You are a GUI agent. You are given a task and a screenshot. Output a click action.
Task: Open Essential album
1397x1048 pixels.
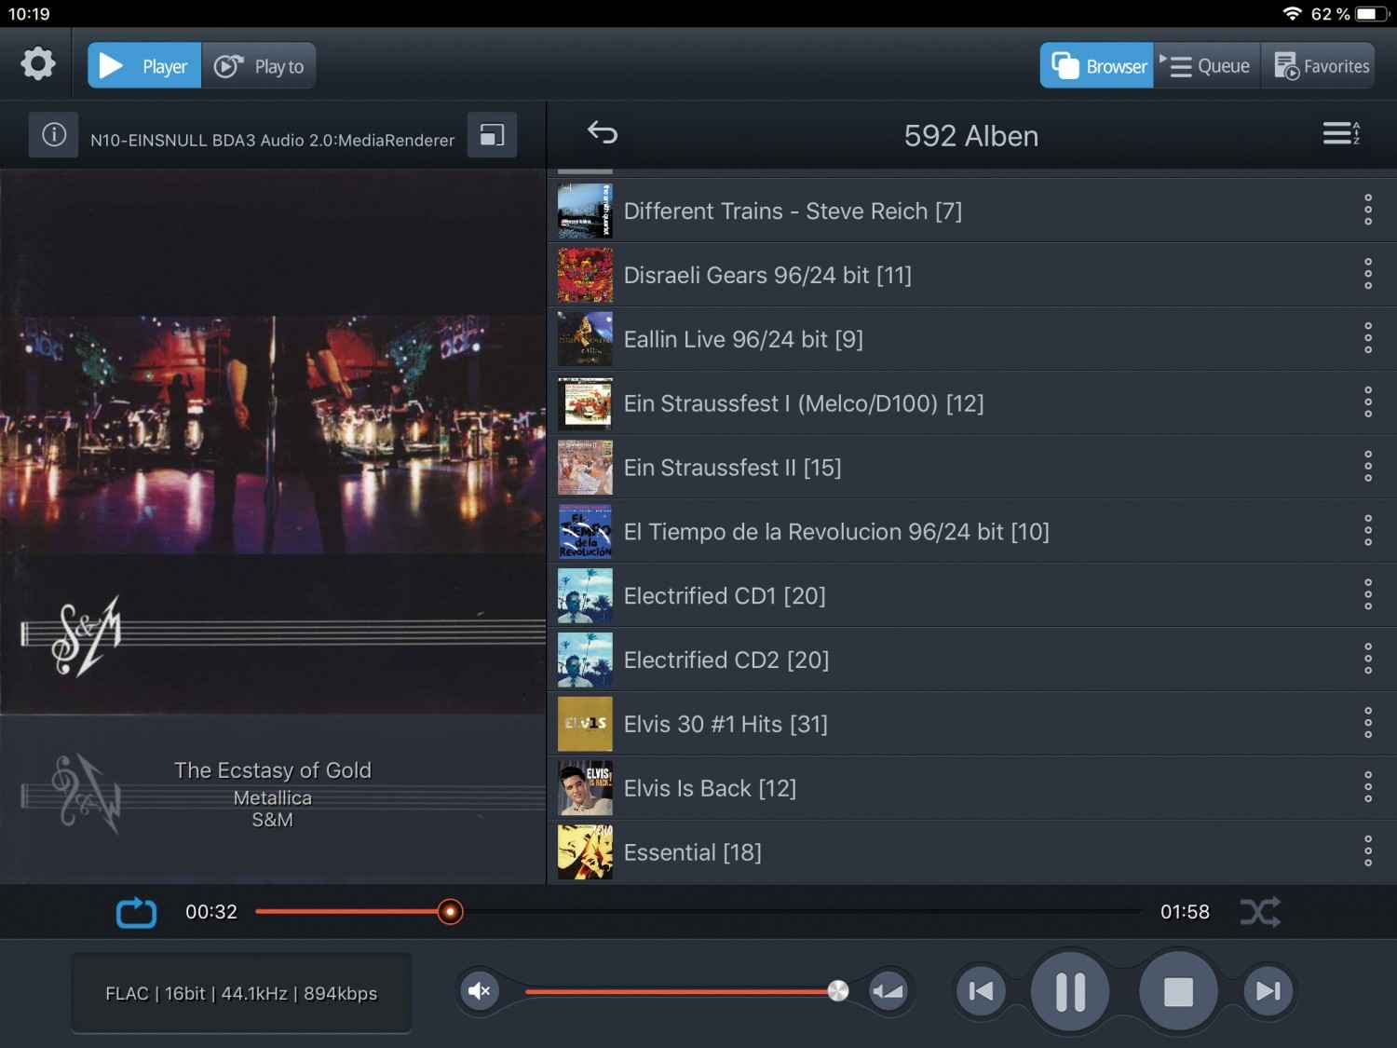(x=972, y=852)
